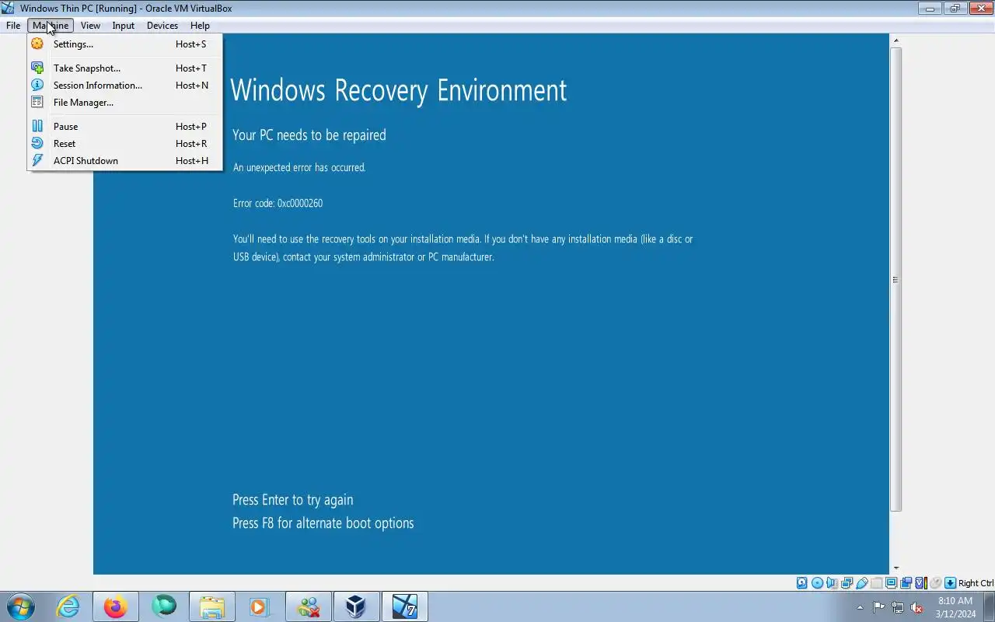The image size is (995, 622).
Task: Click the optical disk status icon
Action: [817, 583]
